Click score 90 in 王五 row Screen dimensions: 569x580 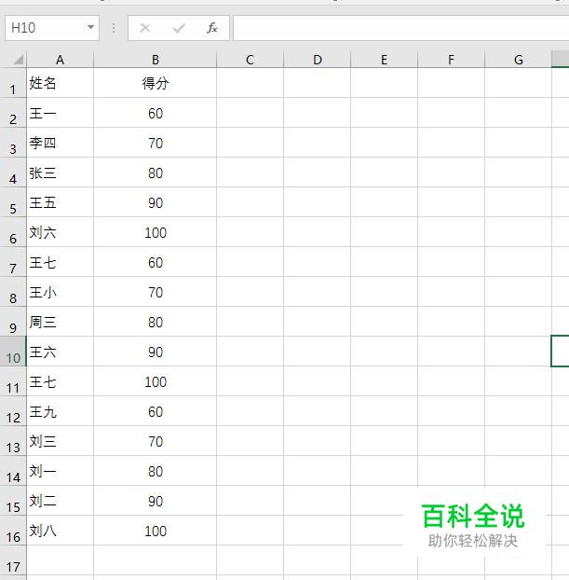point(156,202)
